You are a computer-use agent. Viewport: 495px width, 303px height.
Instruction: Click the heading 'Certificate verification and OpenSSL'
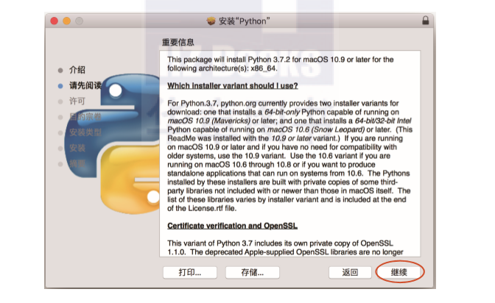pos(232,226)
